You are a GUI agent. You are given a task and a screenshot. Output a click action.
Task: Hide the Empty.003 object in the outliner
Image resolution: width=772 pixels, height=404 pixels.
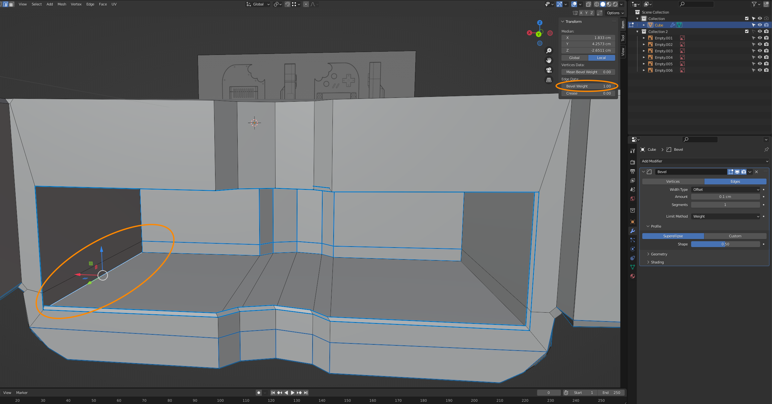pos(760,51)
